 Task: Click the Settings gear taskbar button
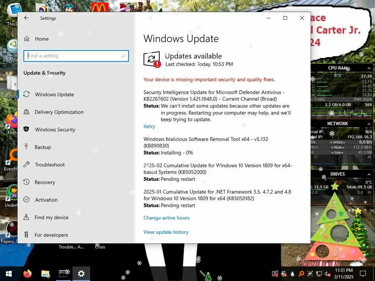81,274
